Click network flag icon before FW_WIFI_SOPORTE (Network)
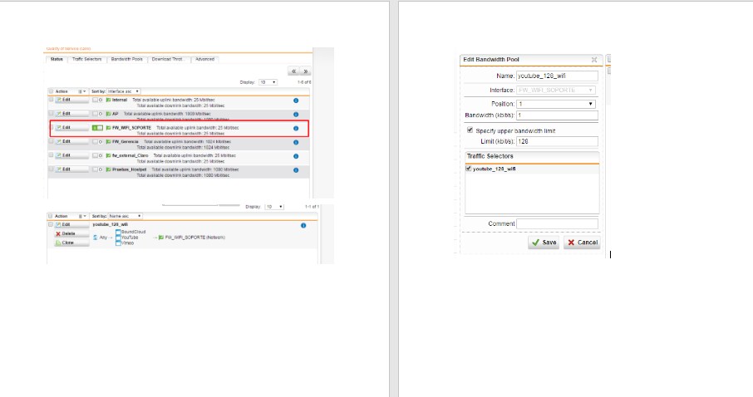Viewport: 753px width, 397px height. coord(161,238)
